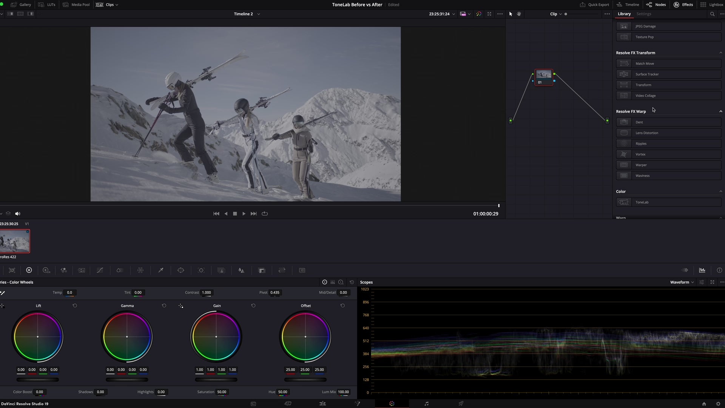Open the Color Warper palette

140,270
